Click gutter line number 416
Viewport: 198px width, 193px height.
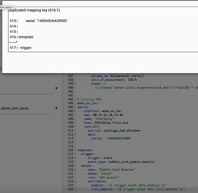71,150
